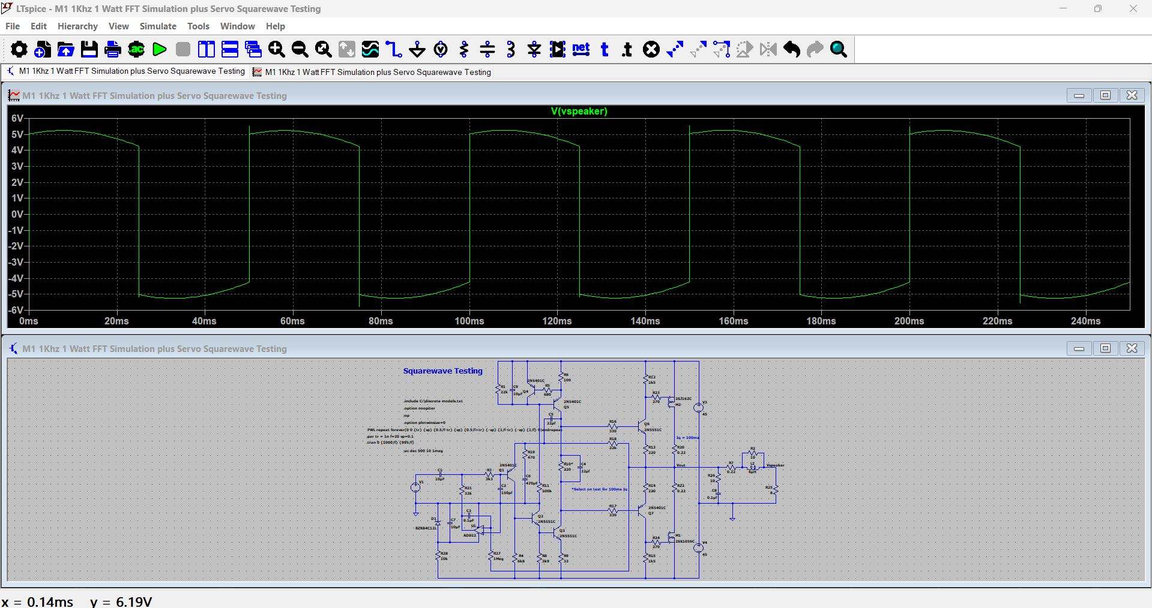1152x608 pixels.
Task: Close the waveform plot sub-window
Action: click(1132, 95)
